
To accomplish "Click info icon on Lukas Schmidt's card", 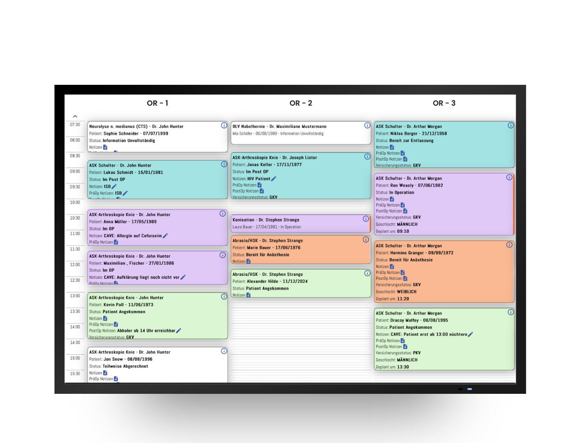I will (224, 164).
